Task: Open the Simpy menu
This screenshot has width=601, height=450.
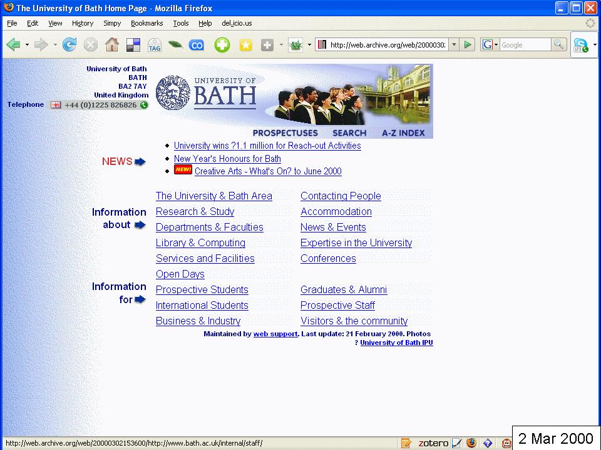Action: [112, 23]
